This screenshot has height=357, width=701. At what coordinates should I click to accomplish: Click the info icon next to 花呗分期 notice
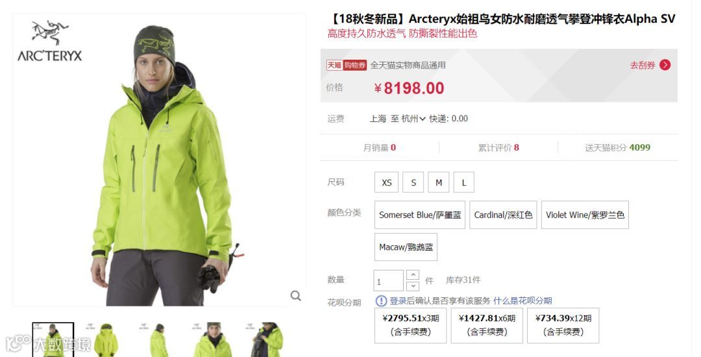[381, 301]
